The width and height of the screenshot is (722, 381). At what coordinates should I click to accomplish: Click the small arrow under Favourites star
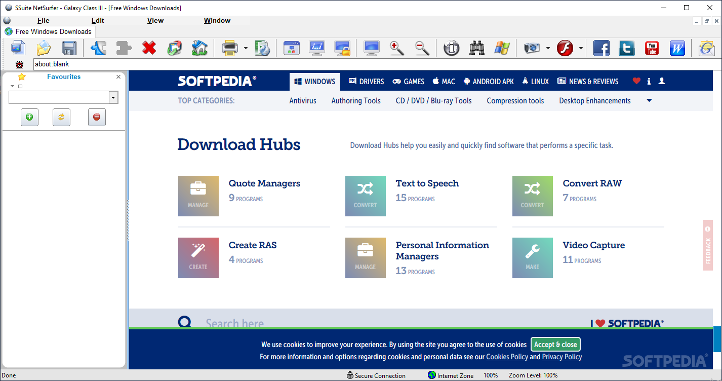(x=12, y=87)
